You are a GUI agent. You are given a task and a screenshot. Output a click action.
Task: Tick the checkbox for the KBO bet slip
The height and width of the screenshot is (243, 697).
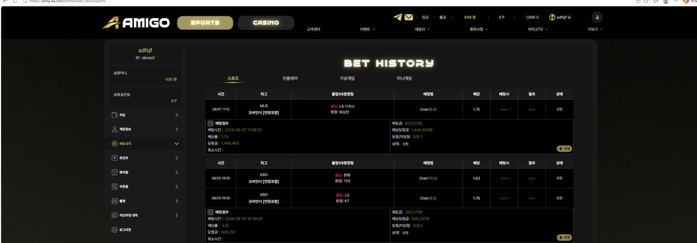point(211,212)
